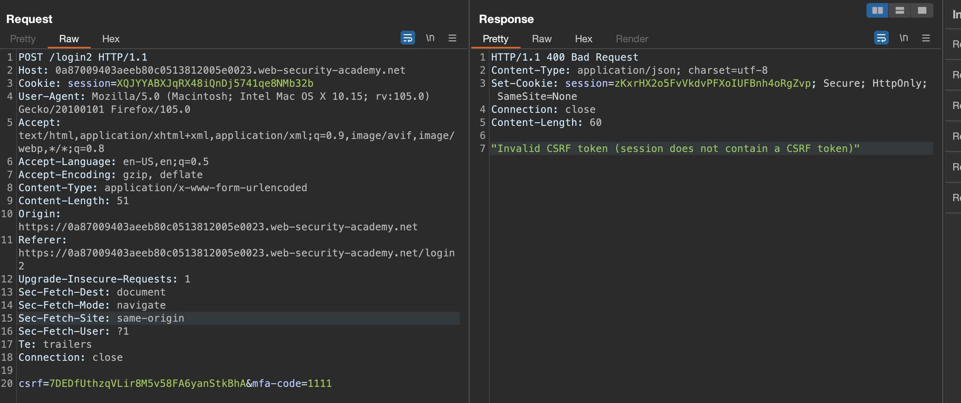The width and height of the screenshot is (961, 403).
Task: Show non-printable characters in Response pane
Action: pyautogui.click(x=904, y=38)
